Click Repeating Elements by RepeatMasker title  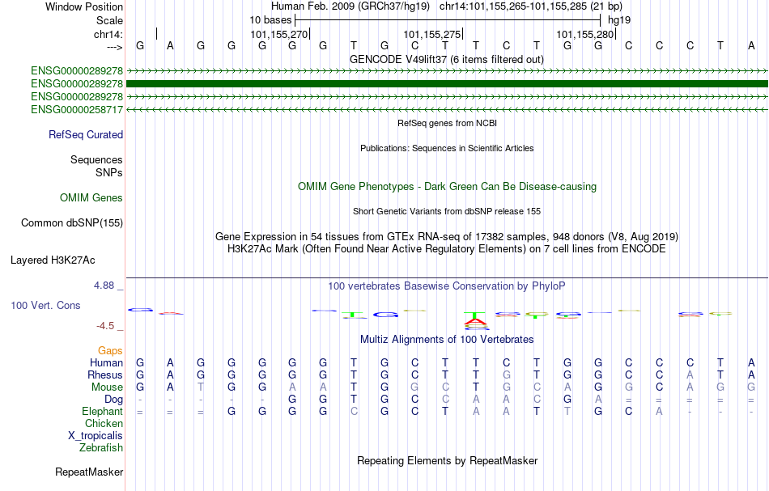tap(448, 460)
